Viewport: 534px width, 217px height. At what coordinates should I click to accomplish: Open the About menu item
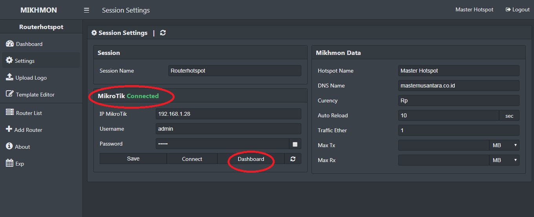pos(41,147)
